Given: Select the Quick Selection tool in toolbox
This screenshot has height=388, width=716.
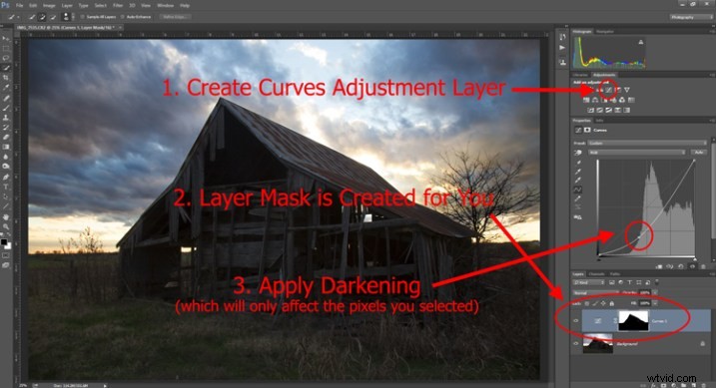Looking at the screenshot, I should point(5,68).
